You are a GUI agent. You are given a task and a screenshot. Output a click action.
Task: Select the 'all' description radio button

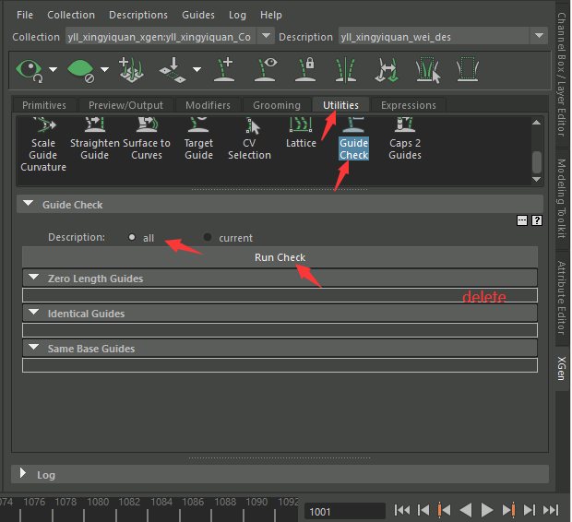tap(133, 237)
